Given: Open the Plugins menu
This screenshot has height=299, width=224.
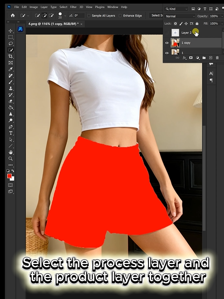Looking at the screenshot, I should click(100, 7).
